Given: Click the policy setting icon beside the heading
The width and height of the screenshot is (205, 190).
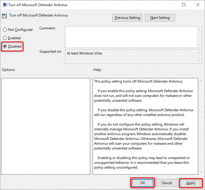Looking at the screenshot, I should [x=4, y=16].
